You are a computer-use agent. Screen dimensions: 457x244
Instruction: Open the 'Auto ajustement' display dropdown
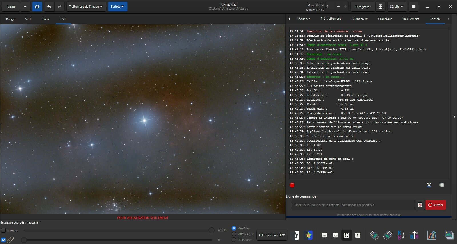pyautogui.click(x=272, y=235)
